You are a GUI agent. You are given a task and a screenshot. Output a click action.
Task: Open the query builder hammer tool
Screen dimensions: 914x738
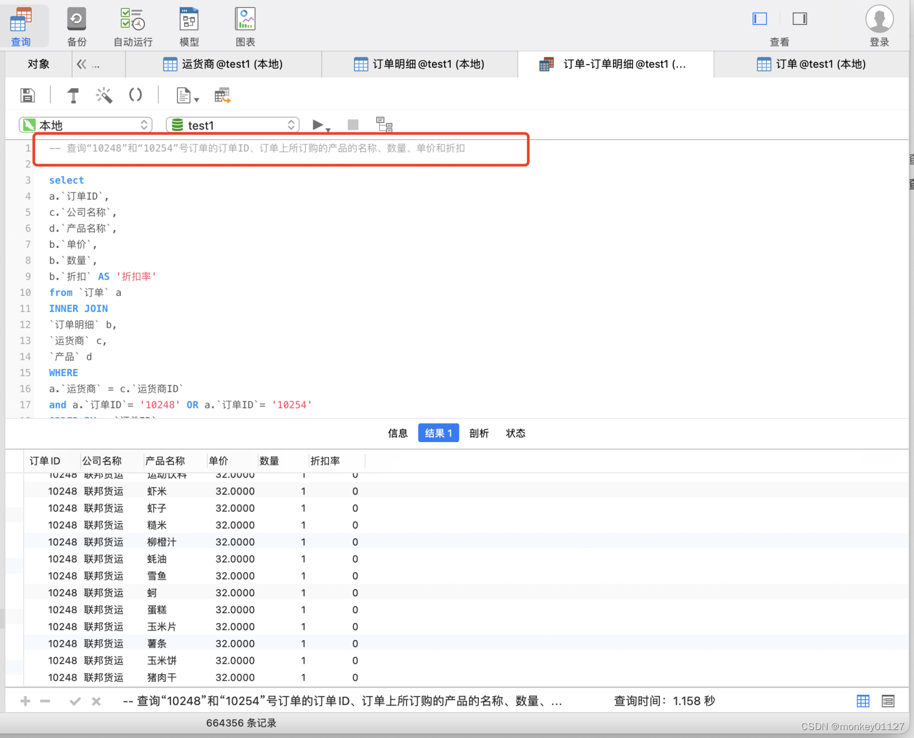point(73,95)
